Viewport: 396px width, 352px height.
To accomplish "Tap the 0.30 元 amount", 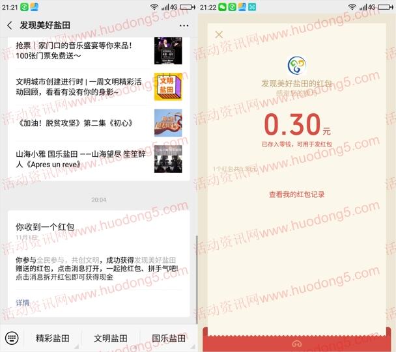I will tap(297, 124).
